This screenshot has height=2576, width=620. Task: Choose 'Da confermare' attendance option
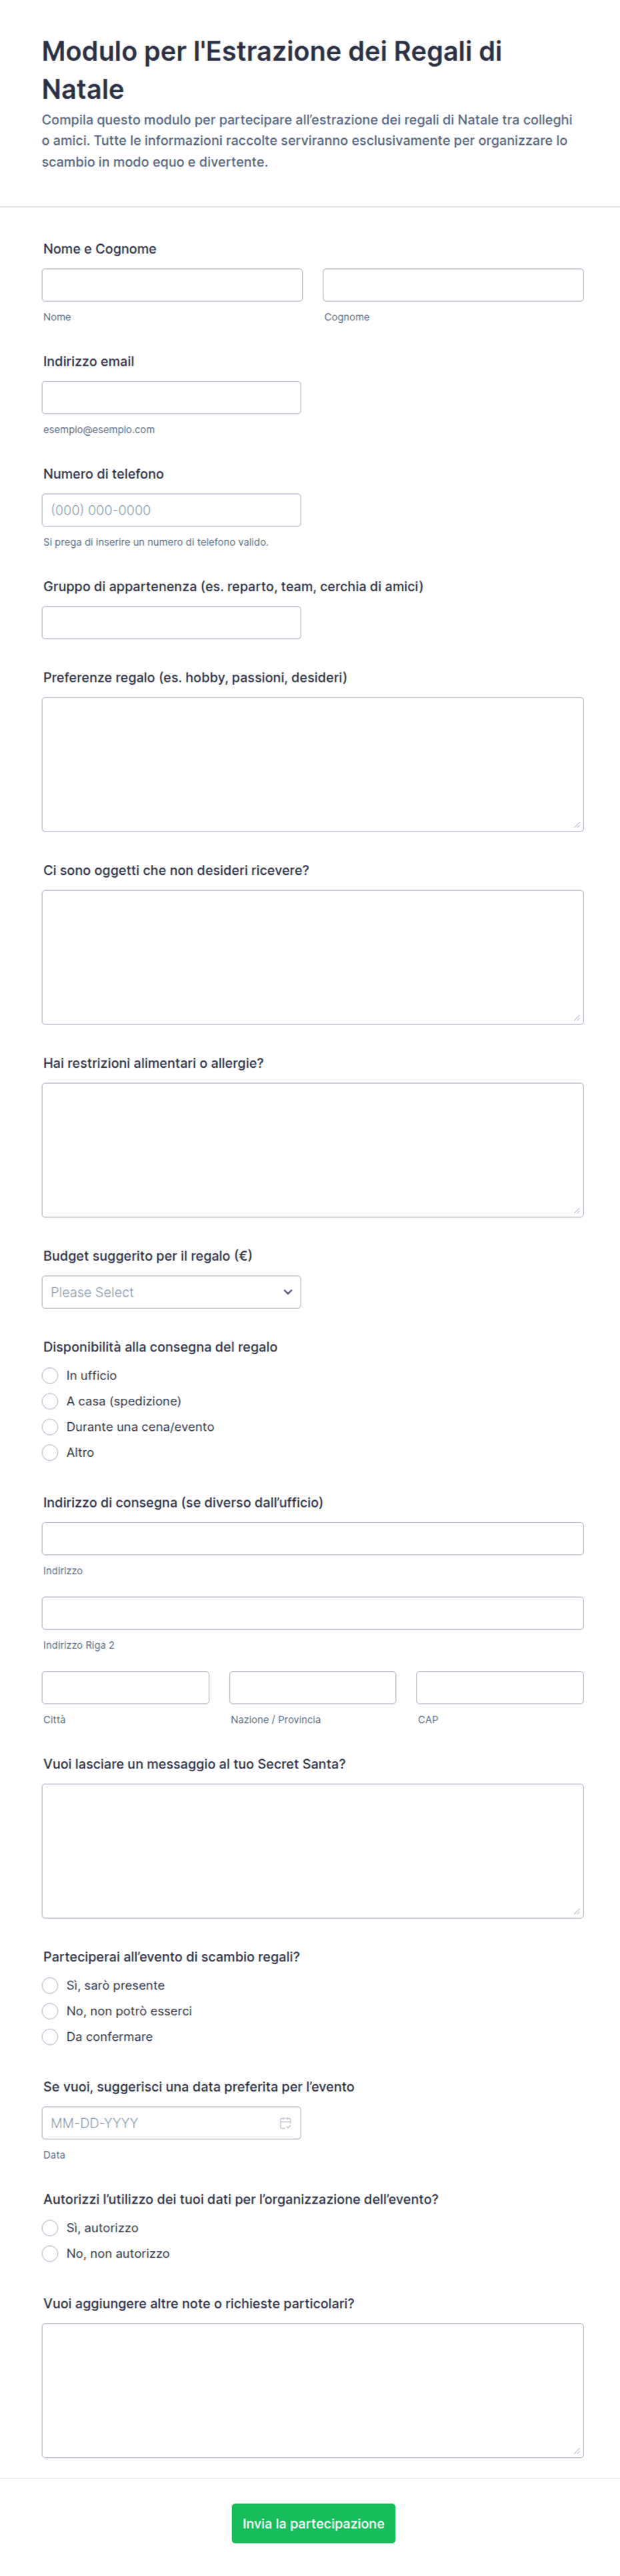pos(50,2036)
